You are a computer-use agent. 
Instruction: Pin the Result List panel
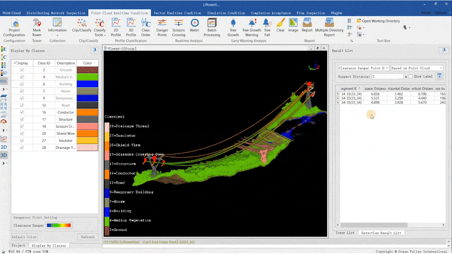[444, 51]
